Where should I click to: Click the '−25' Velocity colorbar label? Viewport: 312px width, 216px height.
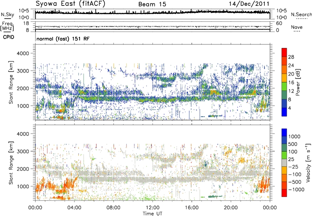pos(292,166)
